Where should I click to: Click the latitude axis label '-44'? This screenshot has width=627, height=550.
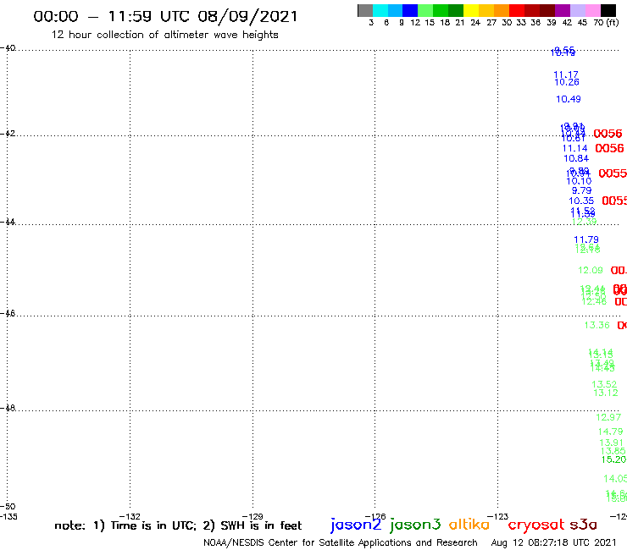tap(8, 222)
